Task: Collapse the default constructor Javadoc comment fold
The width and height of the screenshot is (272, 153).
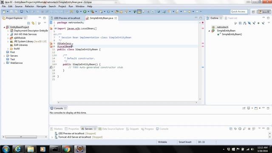Action: (x=56, y=55)
